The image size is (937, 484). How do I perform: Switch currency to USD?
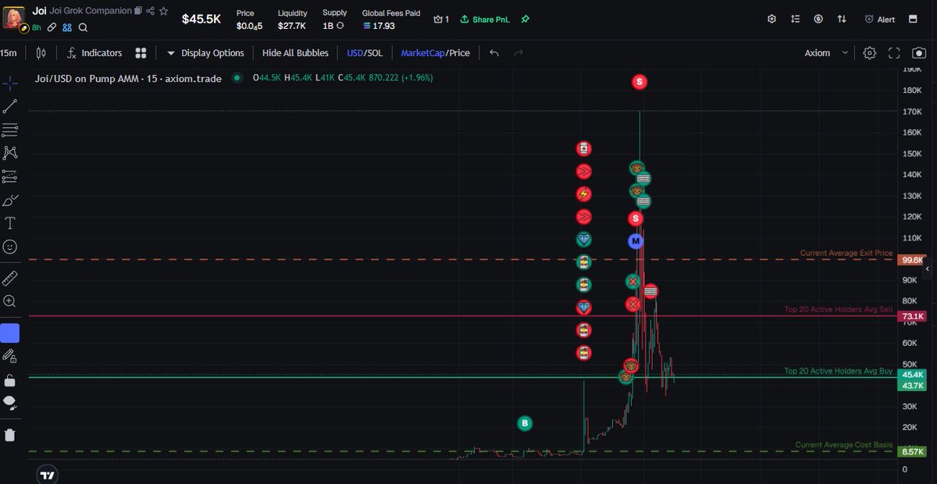354,53
